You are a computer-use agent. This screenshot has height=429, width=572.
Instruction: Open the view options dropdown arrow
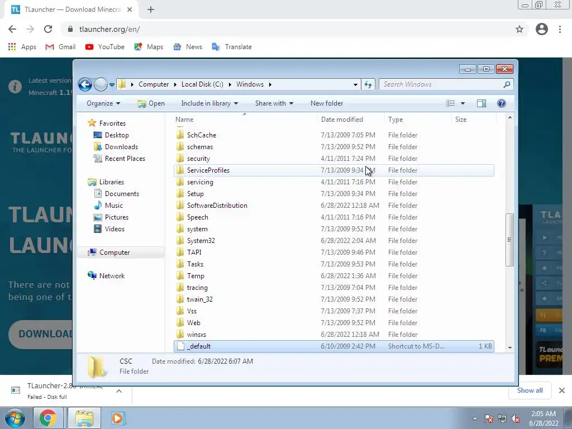coord(463,103)
